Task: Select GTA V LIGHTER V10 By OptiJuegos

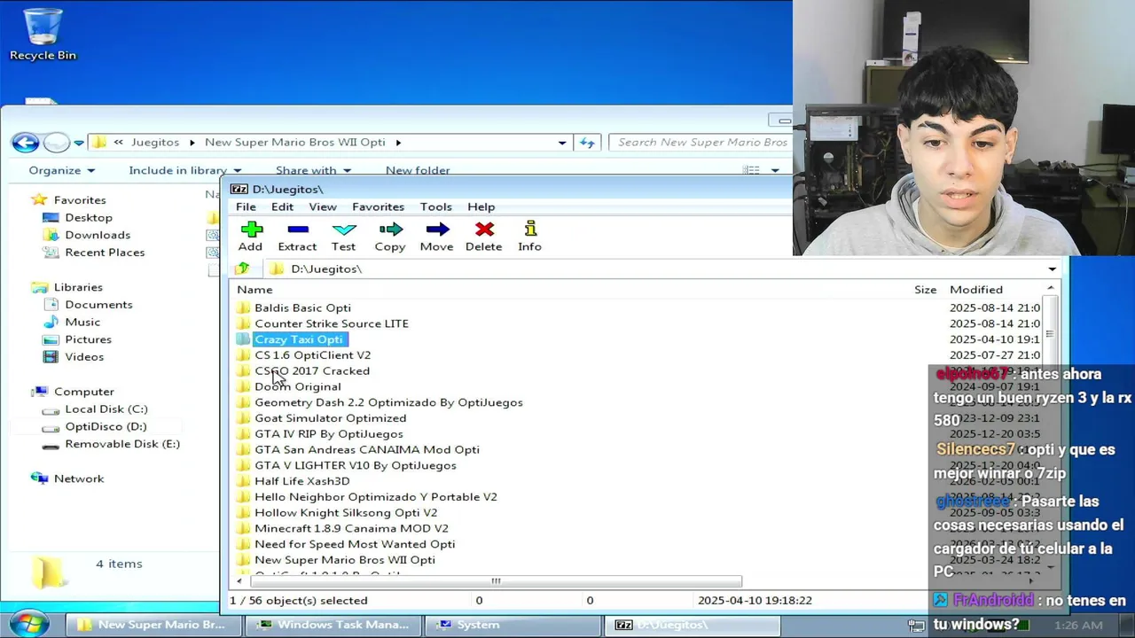Action: coord(356,465)
